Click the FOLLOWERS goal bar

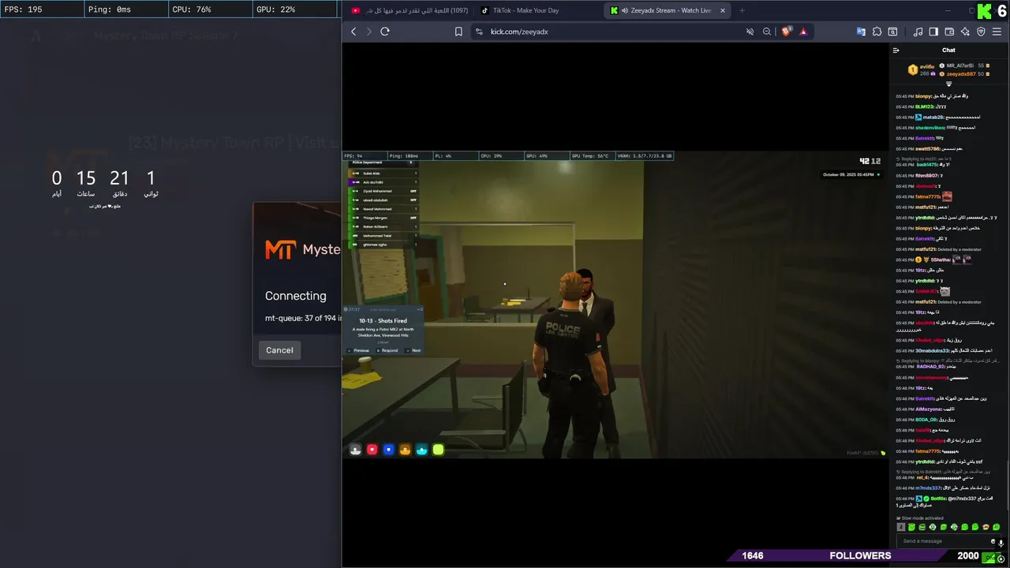tap(860, 556)
